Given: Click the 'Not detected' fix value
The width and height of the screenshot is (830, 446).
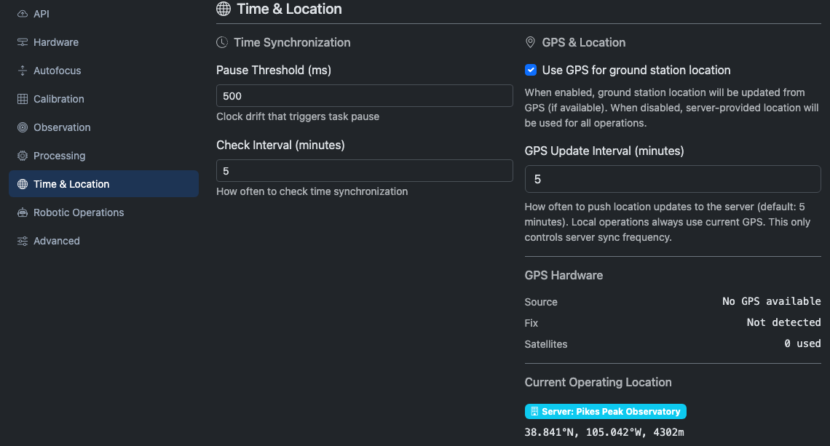Looking at the screenshot, I should coord(783,322).
